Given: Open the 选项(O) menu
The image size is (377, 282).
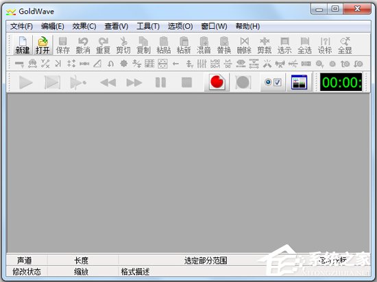Looking at the screenshot, I should point(180,26).
